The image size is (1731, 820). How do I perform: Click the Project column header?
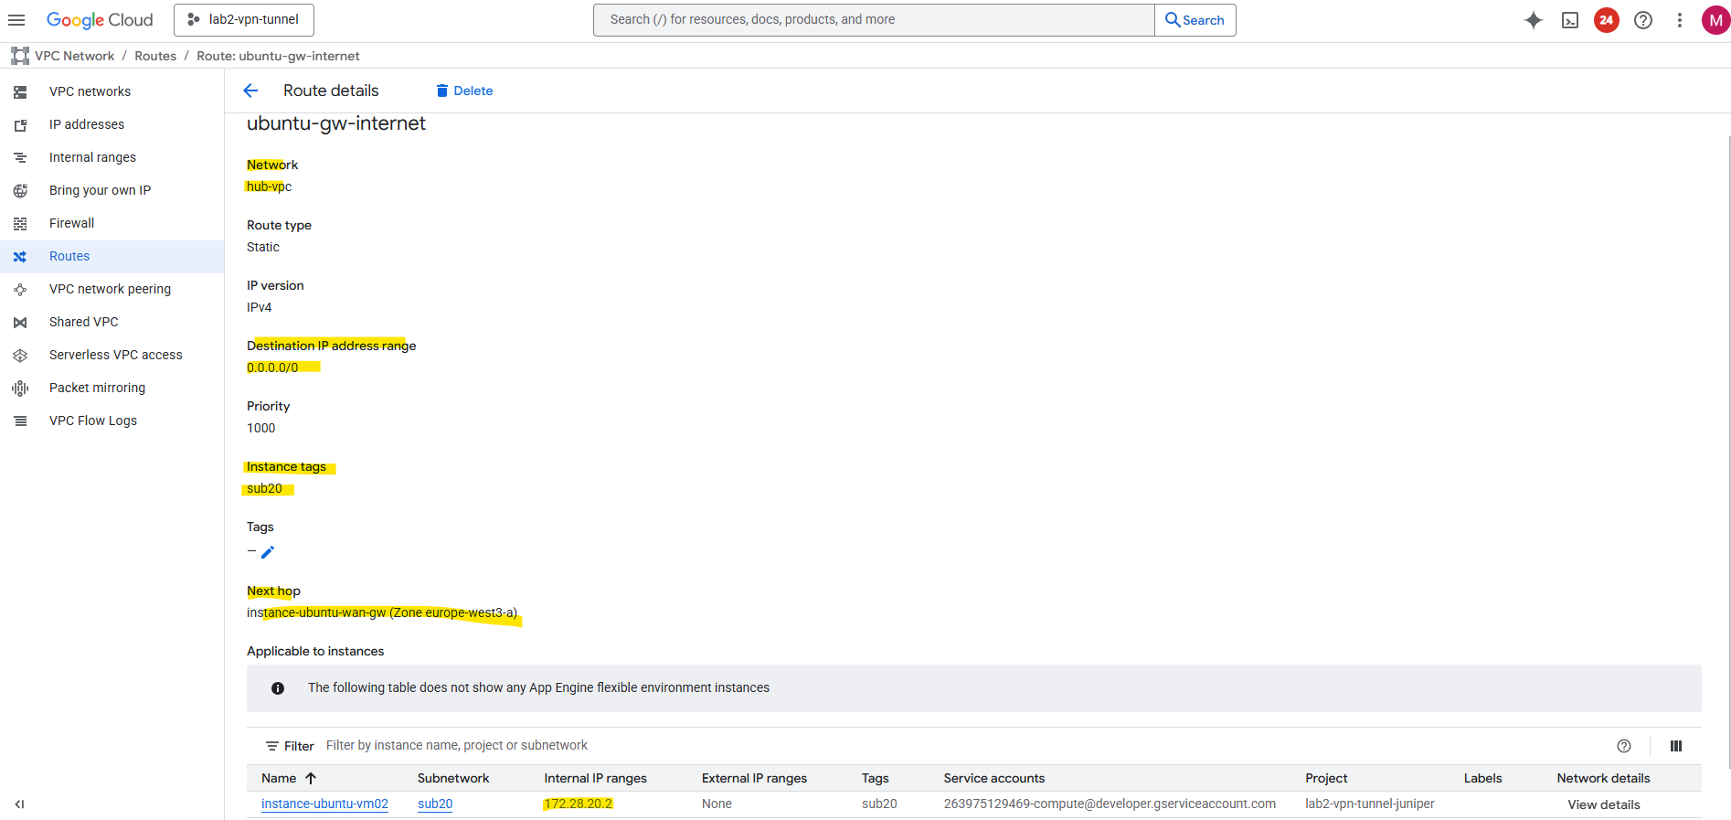pos(1326,778)
